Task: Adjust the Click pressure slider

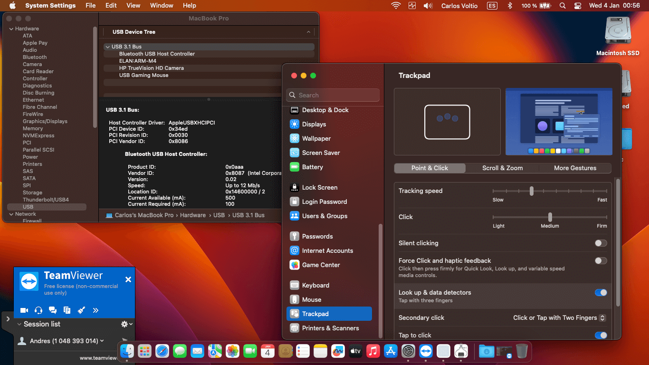Action: click(550, 217)
